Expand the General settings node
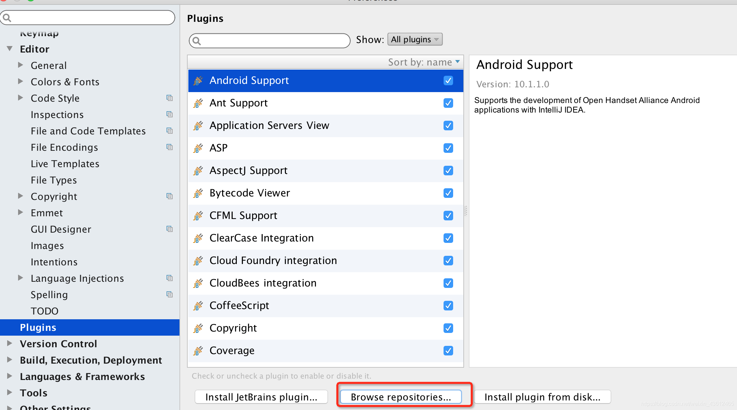Screen dimensions: 737x410 coord(20,65)
